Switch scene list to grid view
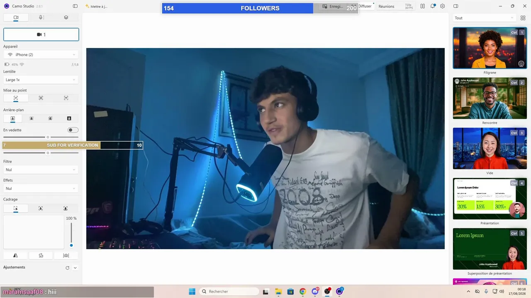531x298 pixels. [523, 18]
